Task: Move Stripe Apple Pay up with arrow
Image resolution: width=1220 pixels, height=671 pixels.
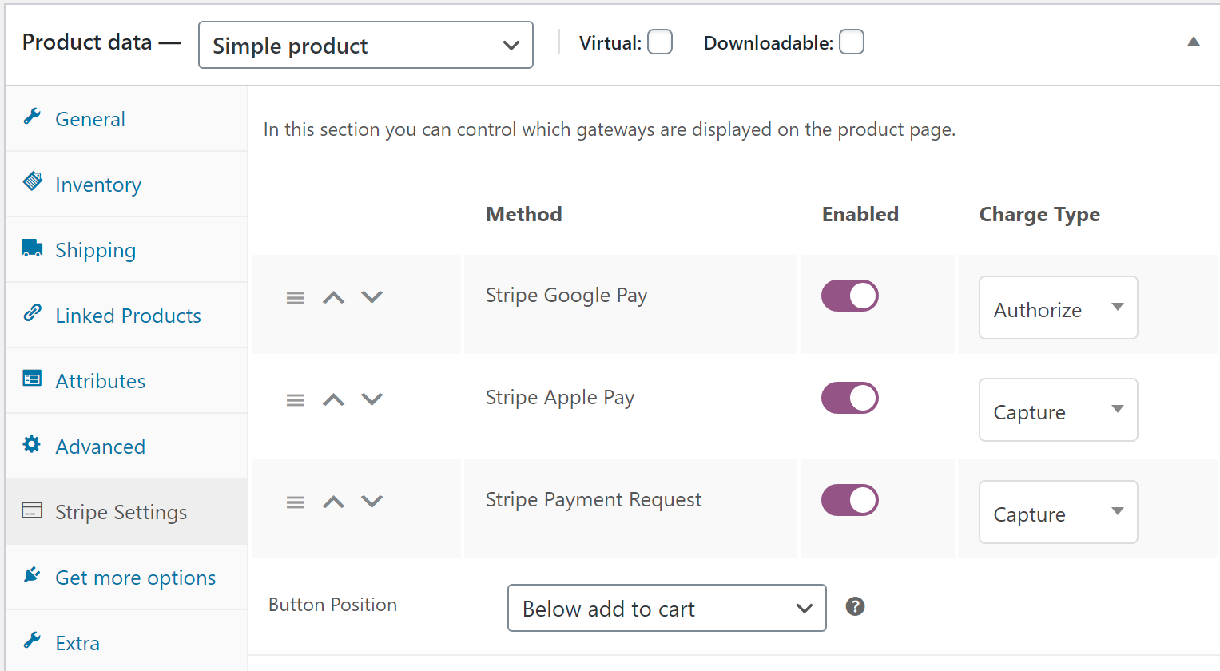Action: [x=333, y=399]
